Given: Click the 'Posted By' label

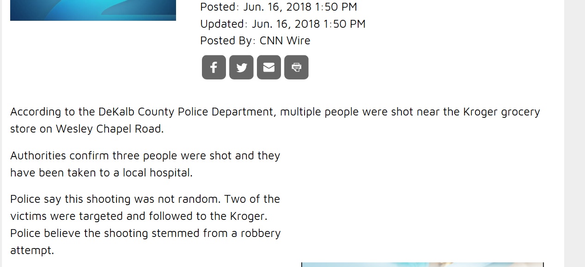Looking at the screenshot, I should click(x=226, y=41).
